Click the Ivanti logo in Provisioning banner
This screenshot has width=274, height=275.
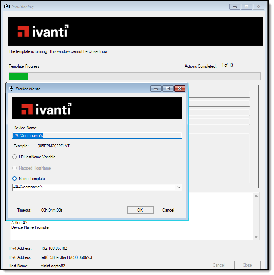pyautogui.click(x=43, y=31)
